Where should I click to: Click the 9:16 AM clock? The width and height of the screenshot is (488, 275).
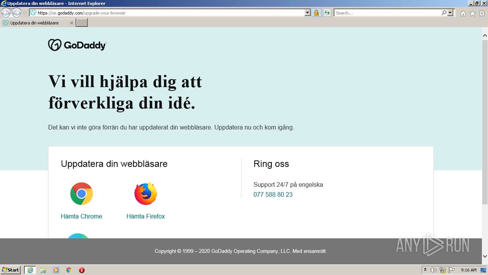click(x=469, y=270)
